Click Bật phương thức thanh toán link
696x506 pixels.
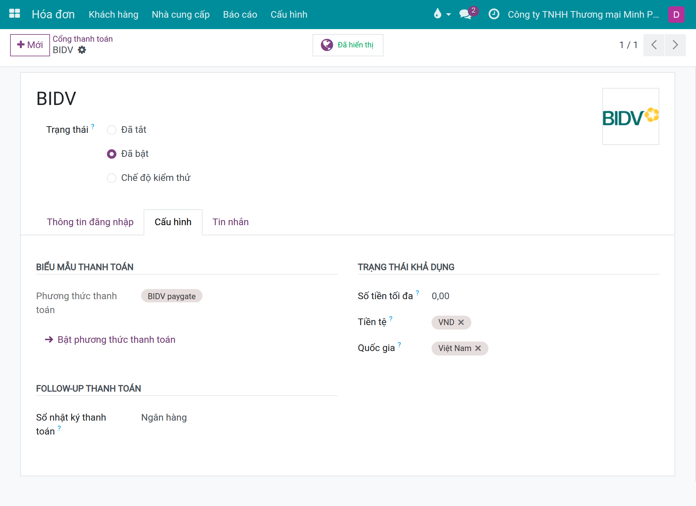110,340
